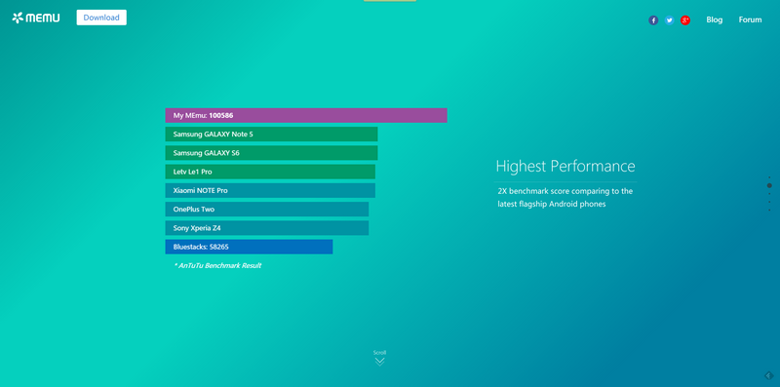Select the Samsung GALAXY S6 bar
The width and height of the screenshot is (780, 387).
tap(271, 153)
